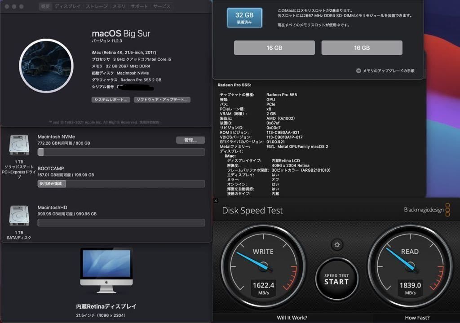The image size is (460, 323).
Task: Click the macOS Big Sur title text
Action: click(x=121, y=33)
